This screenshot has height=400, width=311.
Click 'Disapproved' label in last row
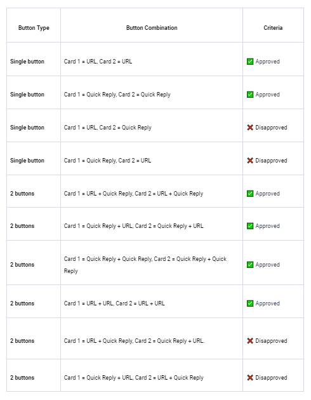(x=271, y=378)
